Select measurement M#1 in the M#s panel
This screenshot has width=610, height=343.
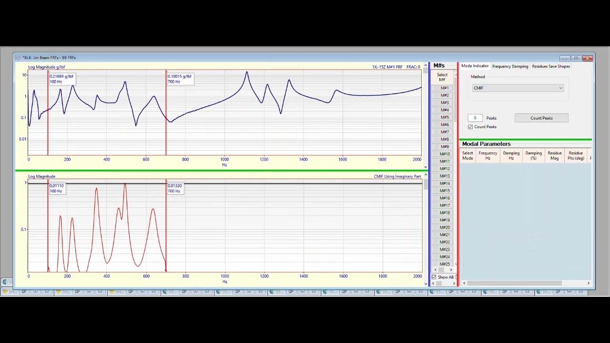(444, 88)
